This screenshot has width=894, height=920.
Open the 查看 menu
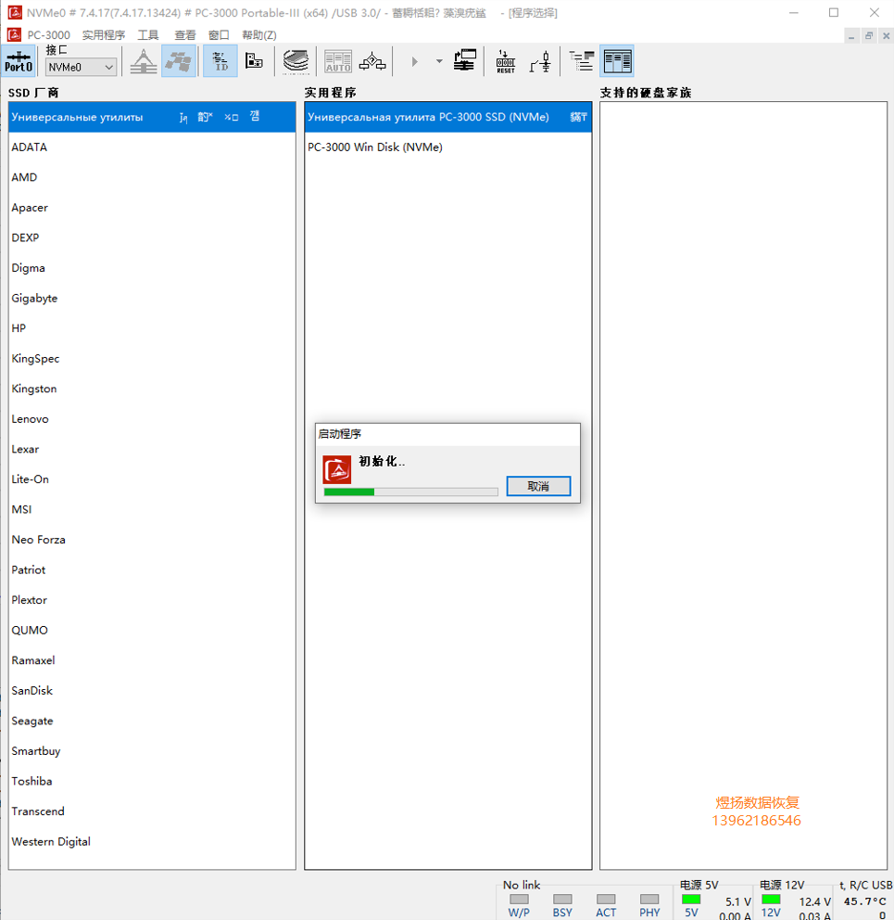185,35
